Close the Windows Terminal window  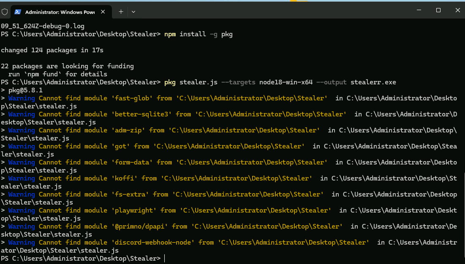[457, 10]
